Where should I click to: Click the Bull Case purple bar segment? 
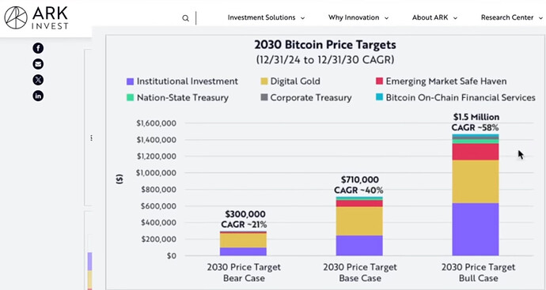476,229
